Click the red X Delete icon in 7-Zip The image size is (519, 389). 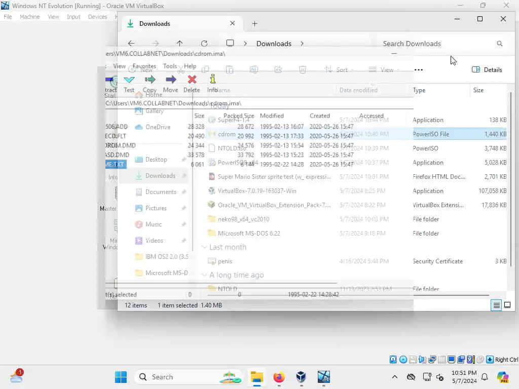coord(192,80)
